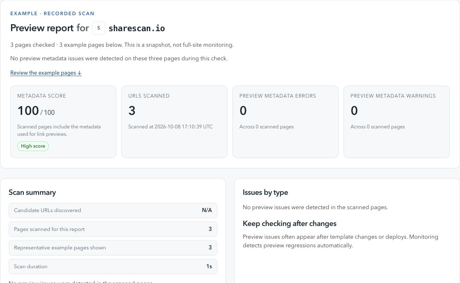Click the sharescan.io domain name
Viewport: 460px width, 283px height.
[x=137, y=28]
